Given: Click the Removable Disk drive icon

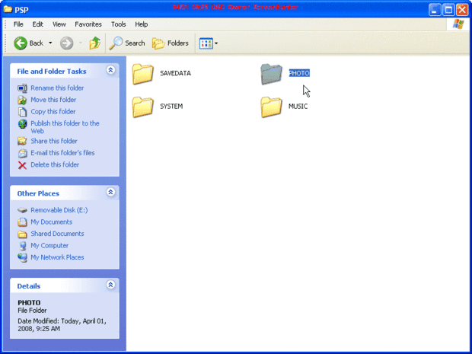Looking at the screenshot, I should coord(22,210).
